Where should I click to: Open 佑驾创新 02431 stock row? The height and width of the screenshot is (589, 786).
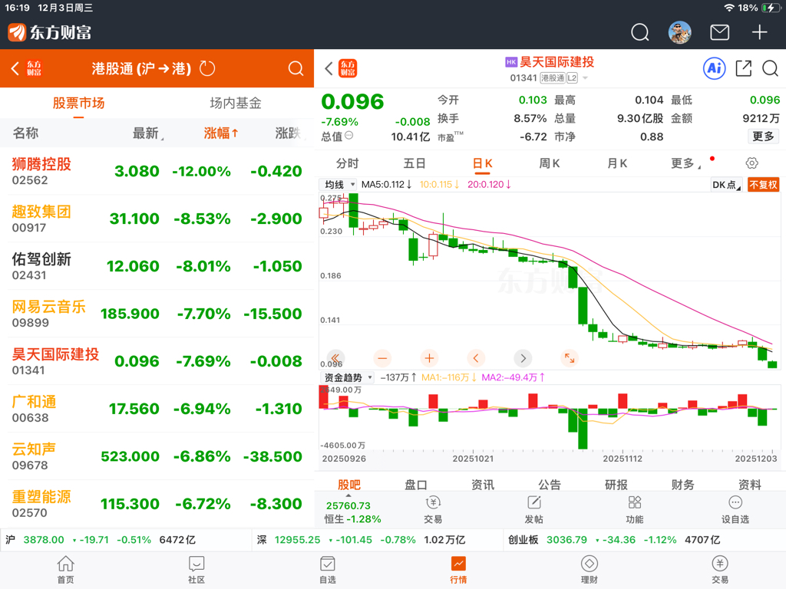[157, 266]
